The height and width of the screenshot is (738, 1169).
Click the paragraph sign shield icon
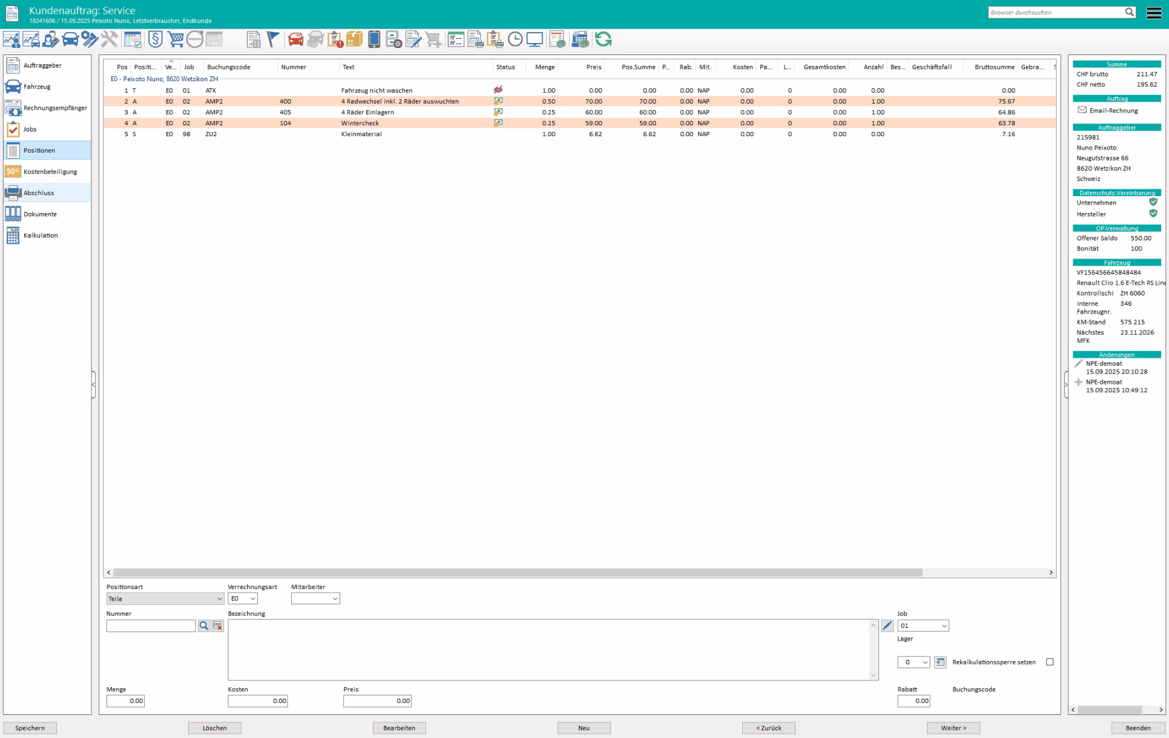(x=156, y=40)
